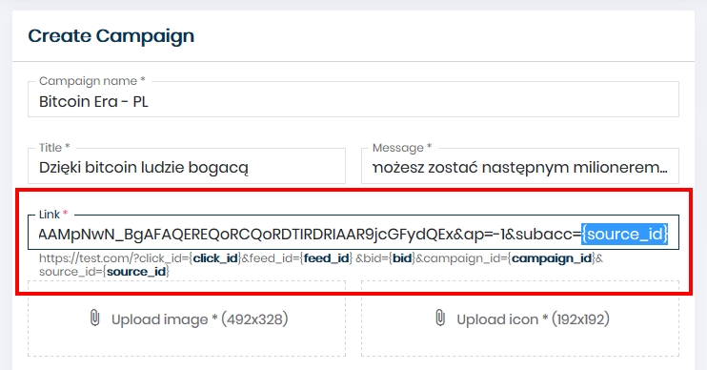Select the click_id macro in the hint
Screen dimensions: 707x370
[x=215, y=258]
